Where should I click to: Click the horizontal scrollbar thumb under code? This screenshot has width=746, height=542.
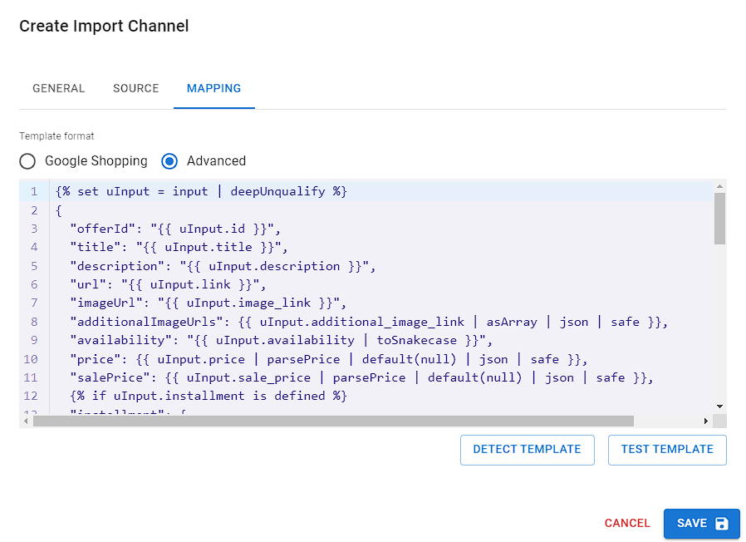pos(332,421)
